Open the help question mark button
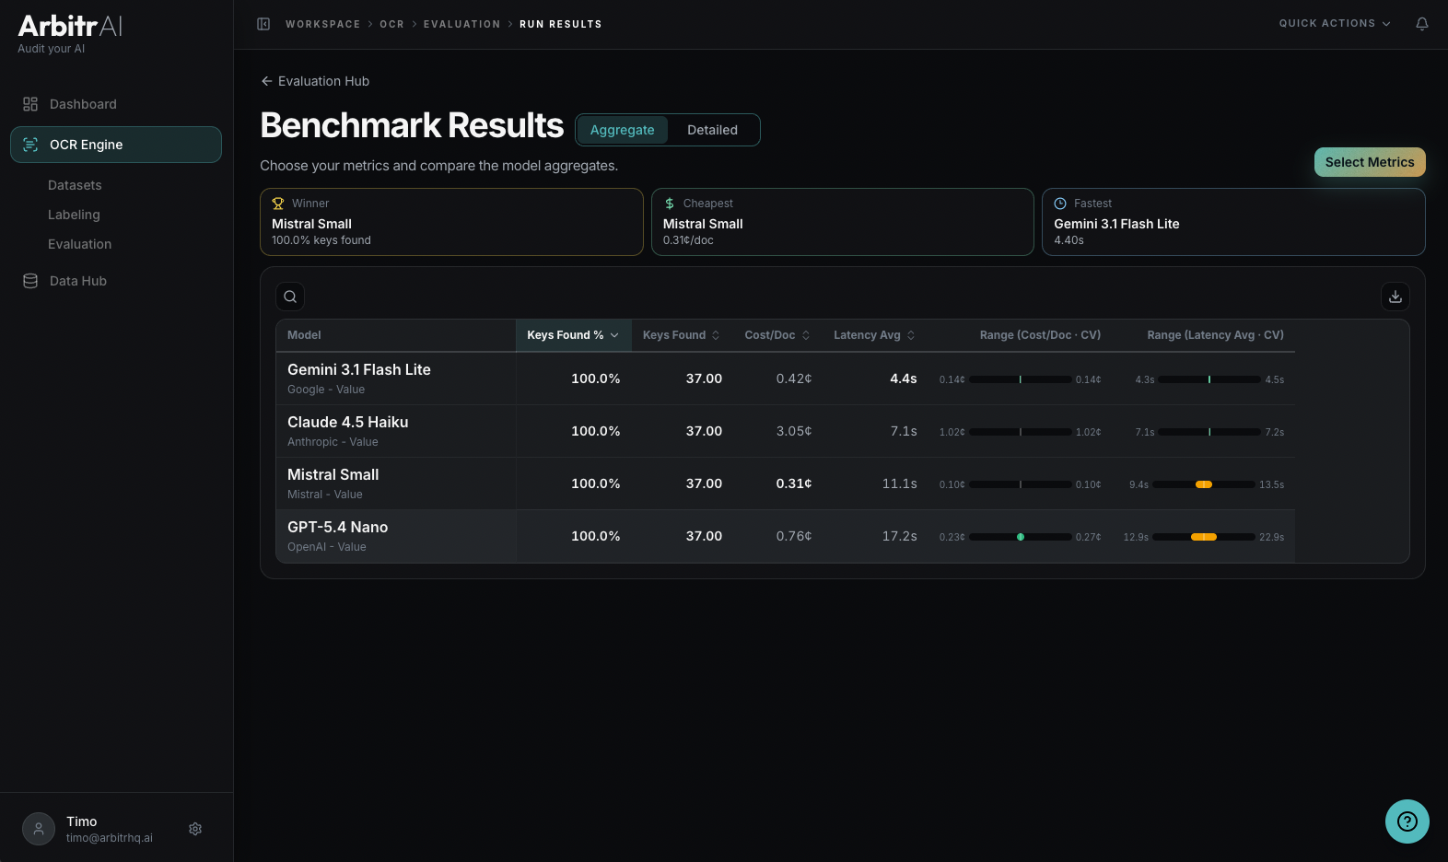Viewport: 1448px width, 862px height. tap(1407, 821)
